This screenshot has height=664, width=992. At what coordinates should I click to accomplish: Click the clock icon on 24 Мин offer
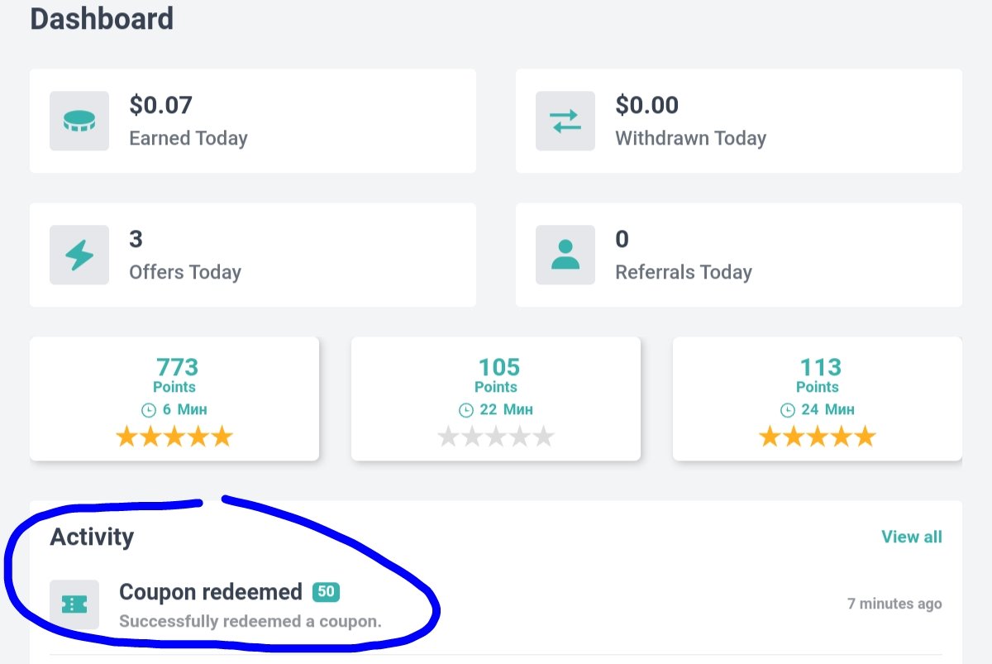(x=788, y=410)
